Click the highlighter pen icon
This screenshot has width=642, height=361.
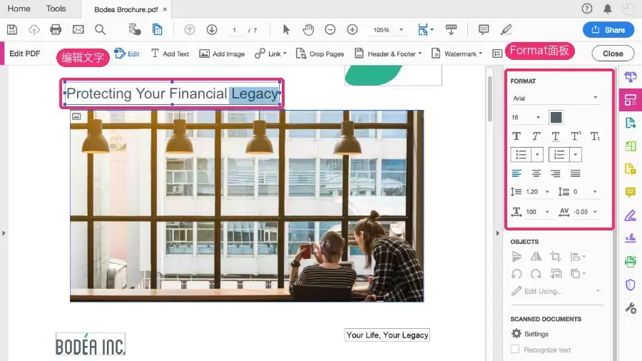[x=506, y=29]
